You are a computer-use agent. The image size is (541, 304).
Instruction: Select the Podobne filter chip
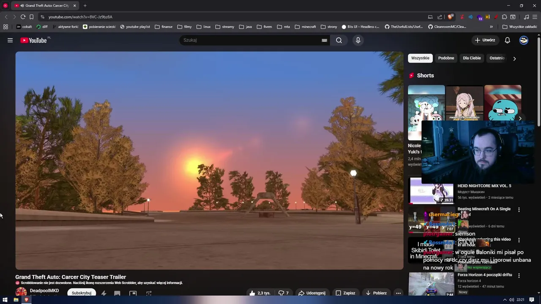446,58
